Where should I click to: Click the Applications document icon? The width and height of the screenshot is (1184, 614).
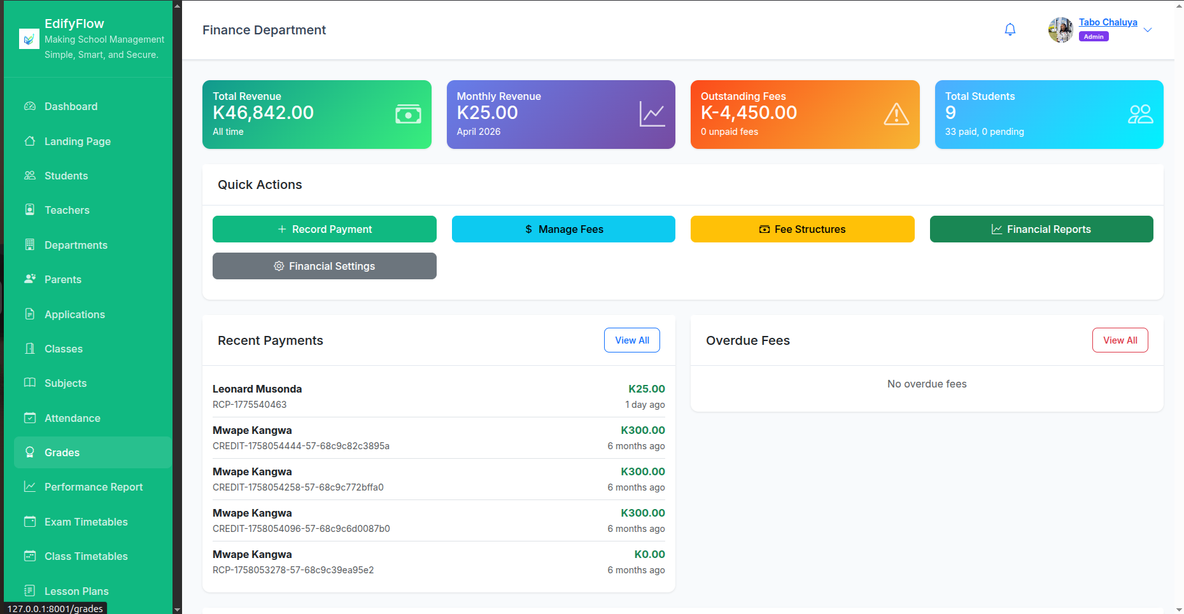30,314
